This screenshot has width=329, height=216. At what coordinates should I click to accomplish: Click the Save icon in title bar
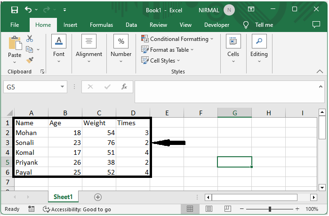pos(15,9)
